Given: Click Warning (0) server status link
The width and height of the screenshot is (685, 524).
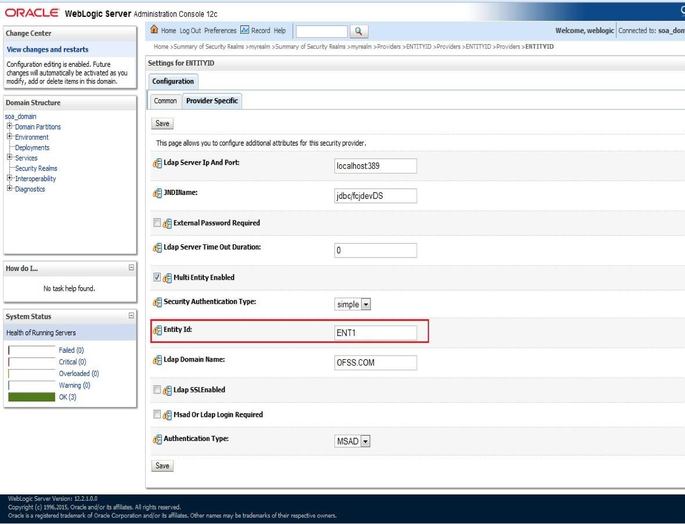Looking at the screenshot, I should [x=75, y=385].
